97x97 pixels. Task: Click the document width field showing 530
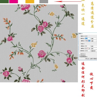coord(88,46)
